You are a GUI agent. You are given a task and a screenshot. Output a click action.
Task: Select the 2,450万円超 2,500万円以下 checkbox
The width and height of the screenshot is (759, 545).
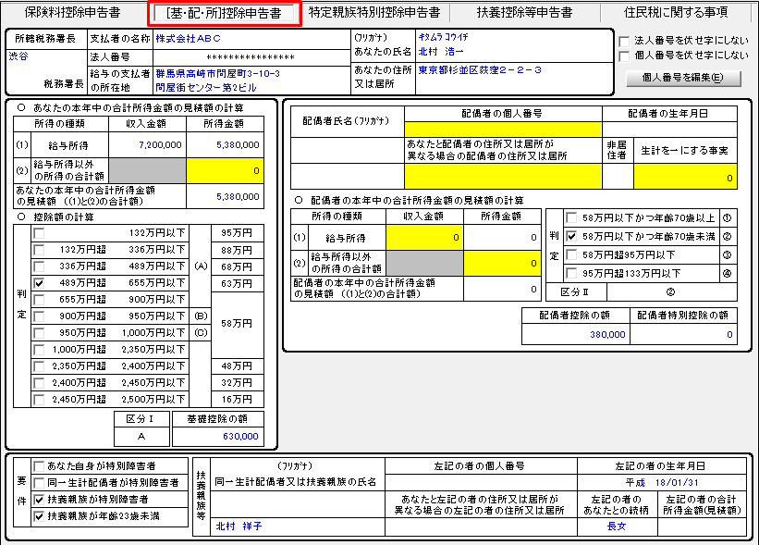[x=39, y=400]
